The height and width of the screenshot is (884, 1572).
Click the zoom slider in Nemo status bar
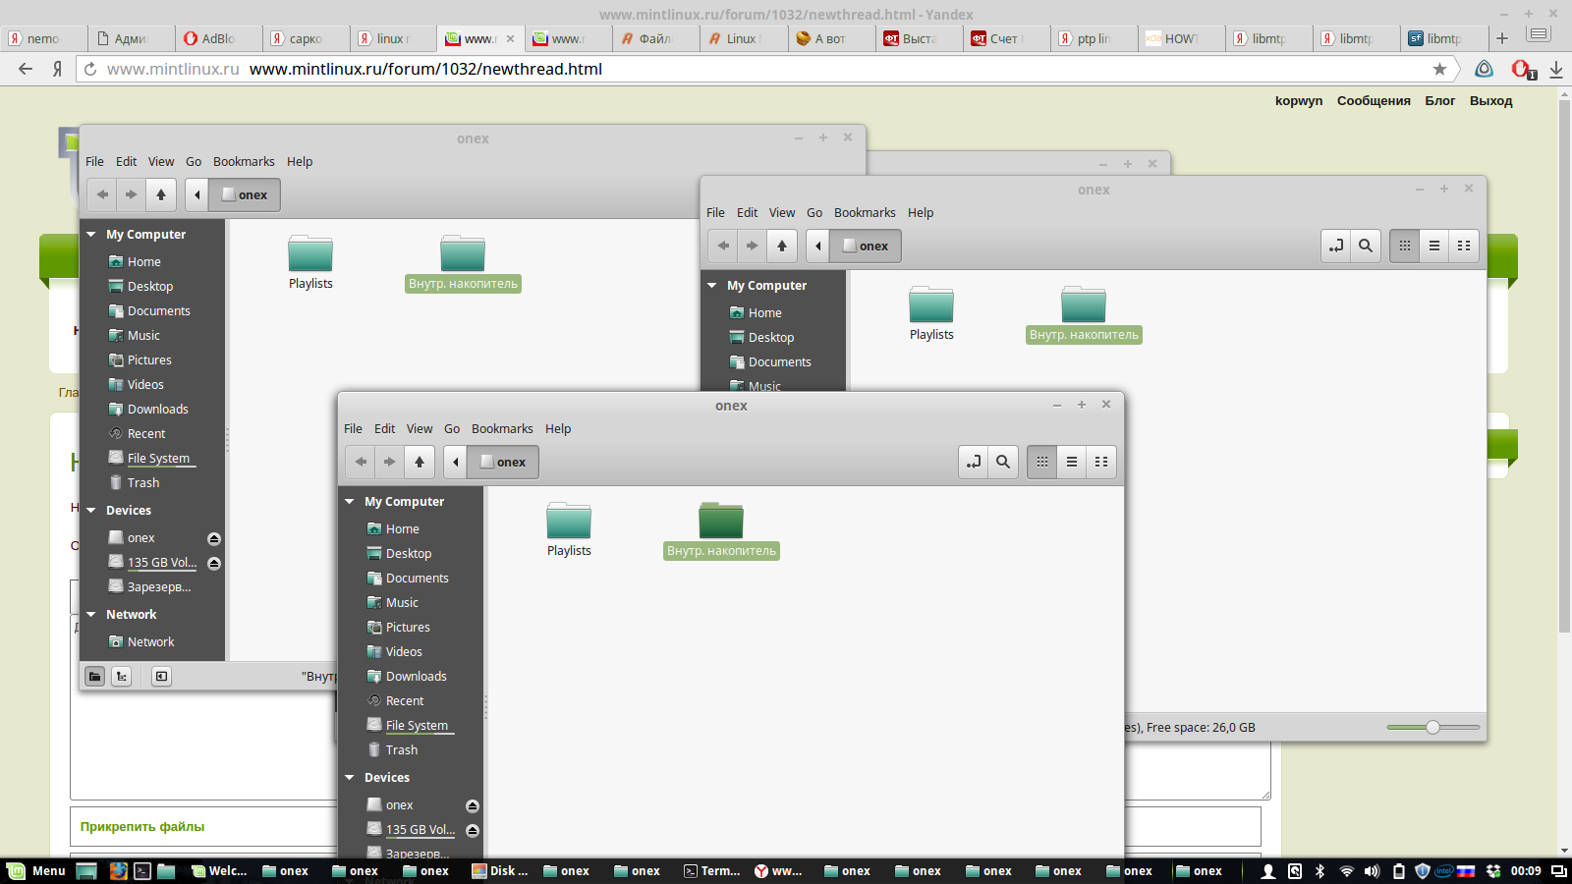[1432, 728]
